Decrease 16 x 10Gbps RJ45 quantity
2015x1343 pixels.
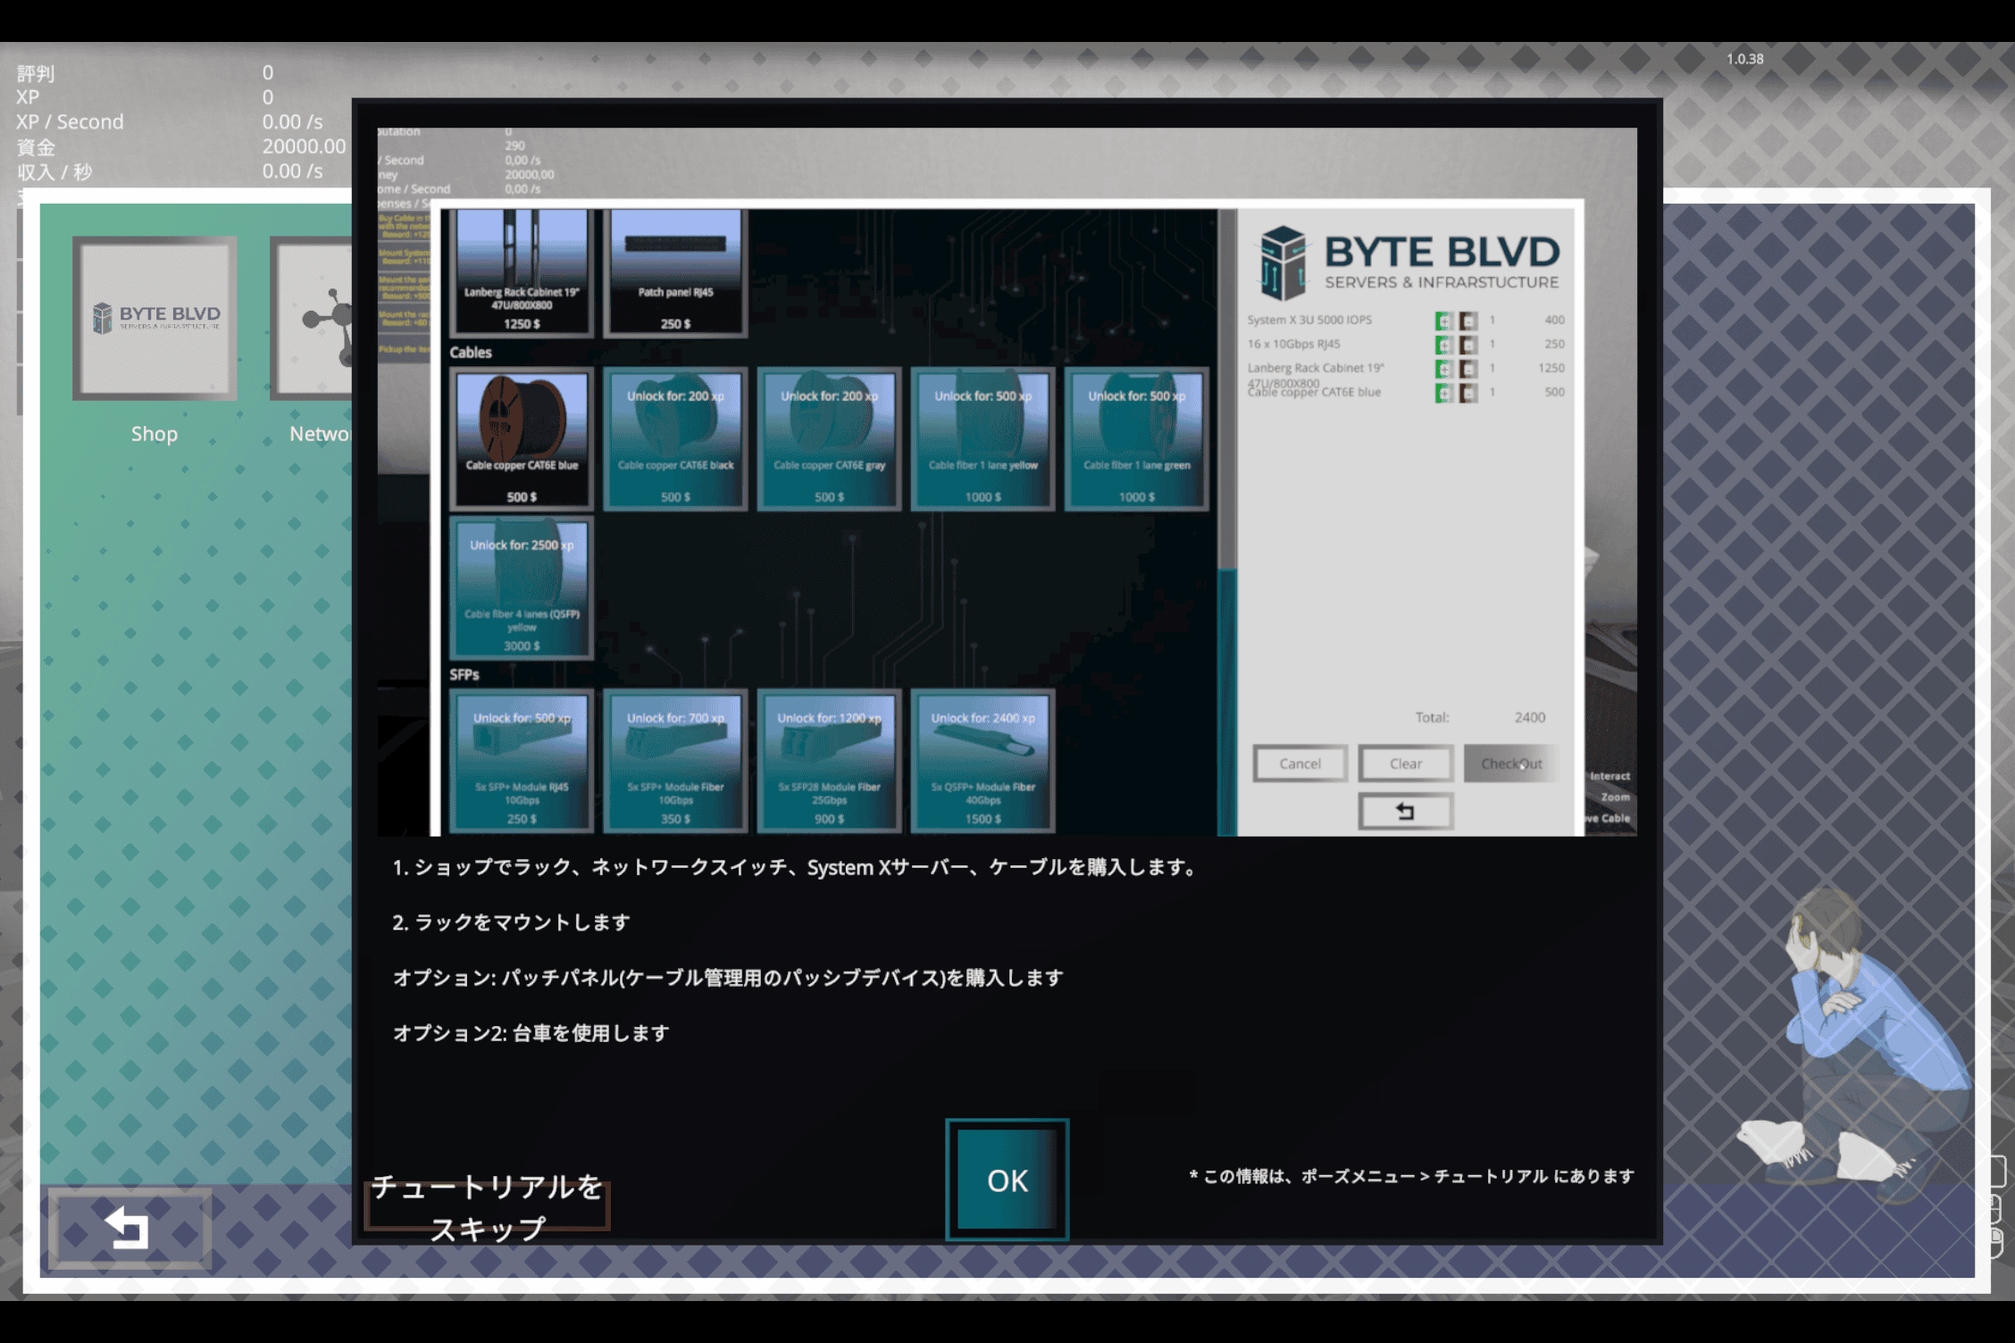[x=1468, y=345]
